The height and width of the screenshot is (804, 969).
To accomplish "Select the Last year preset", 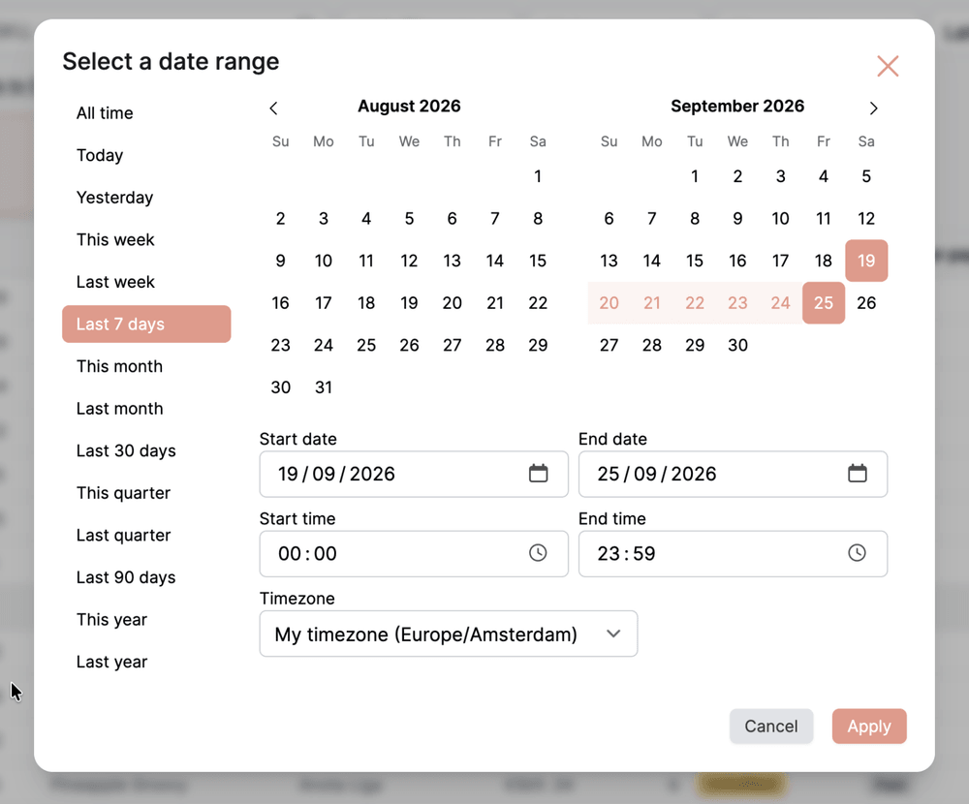I will click(x=146, y=662).
